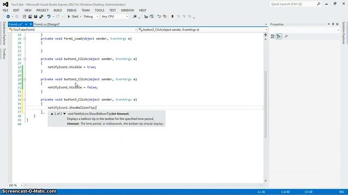348x195 pixels.
Task: Show next overload in the signature tooltip
Action: [x=64, y=114]
